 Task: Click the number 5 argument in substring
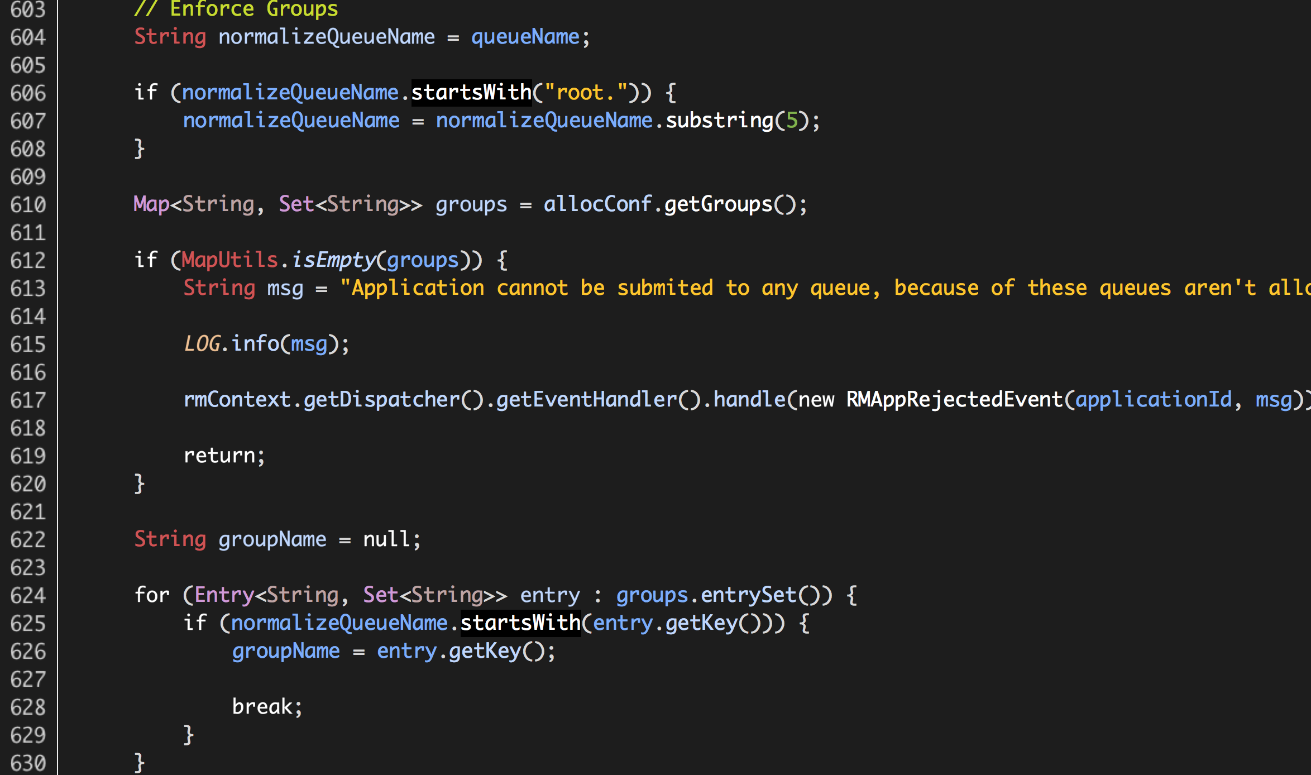point(791,121)
